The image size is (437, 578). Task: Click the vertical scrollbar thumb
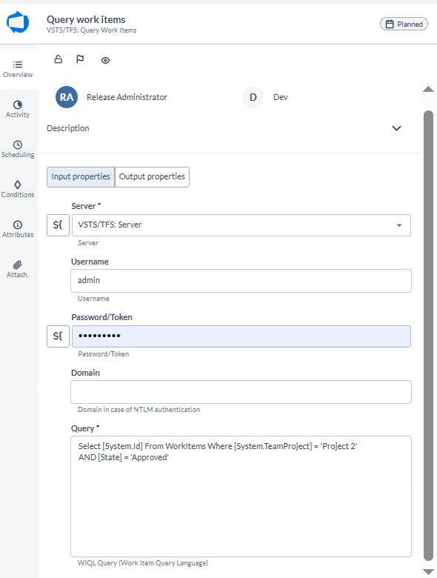tap(428, 336)
